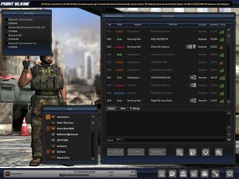Viewport: 239px width, 179px height.
Task: Sort rooms by the Oda Adı column header
Action: click(173, 24)
